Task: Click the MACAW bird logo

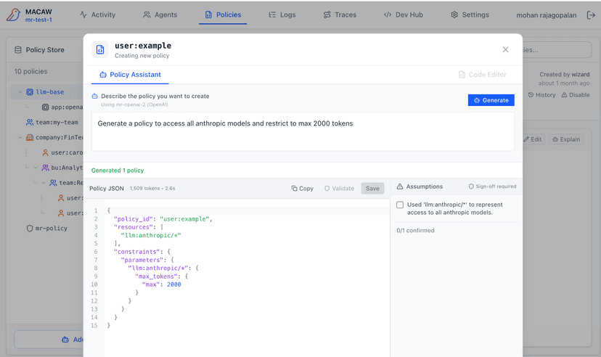Action: tap(13, 15)
